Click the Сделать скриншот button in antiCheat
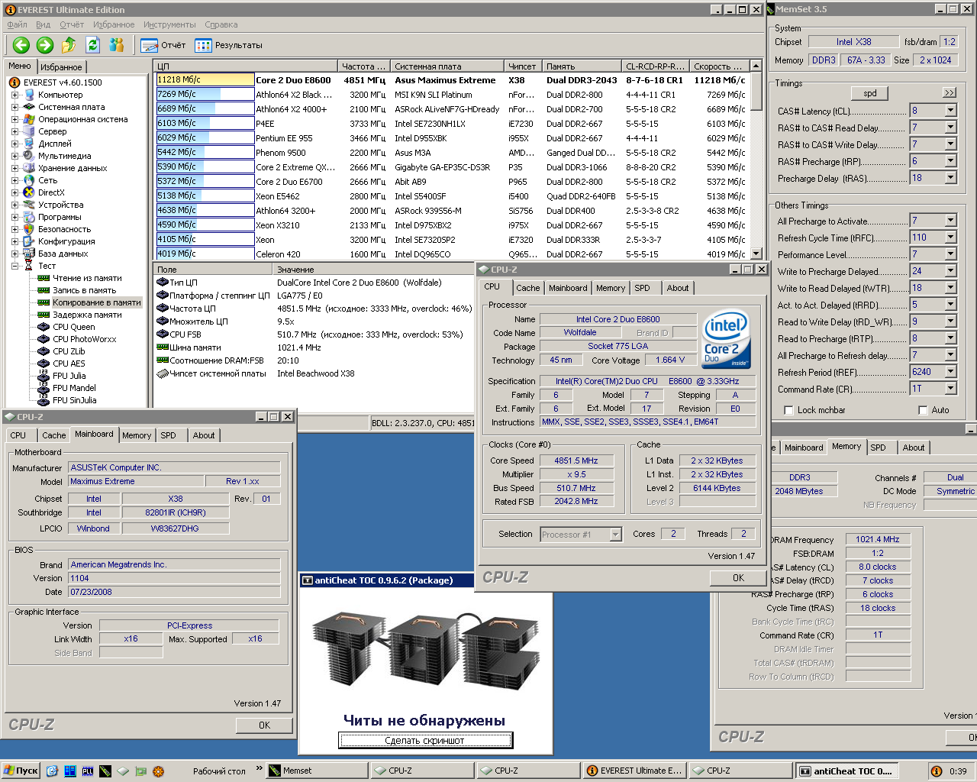 tap(425, 740)
